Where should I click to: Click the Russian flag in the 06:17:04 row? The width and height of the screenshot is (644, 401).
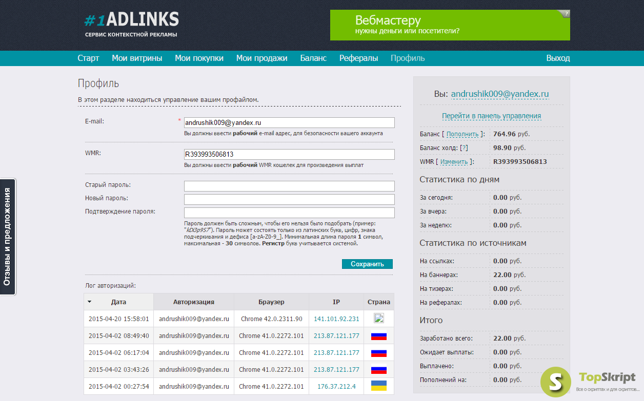click(379, 353)
